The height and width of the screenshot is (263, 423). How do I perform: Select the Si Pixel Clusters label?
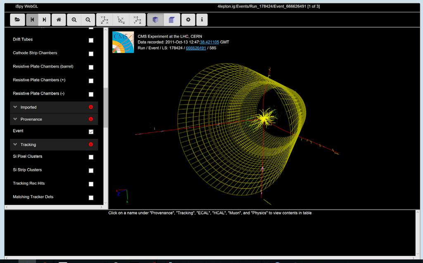[28, 156]
